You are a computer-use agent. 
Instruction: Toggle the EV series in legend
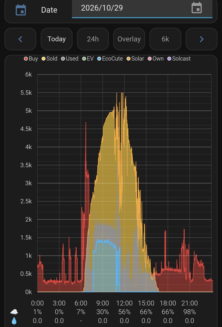(x=87, y=59)
